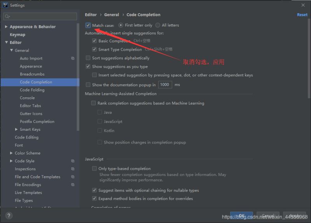Click the project-level icon beside File Encodings
The height and width of the screenshot is (223, 311).
[x=73, y=185]
